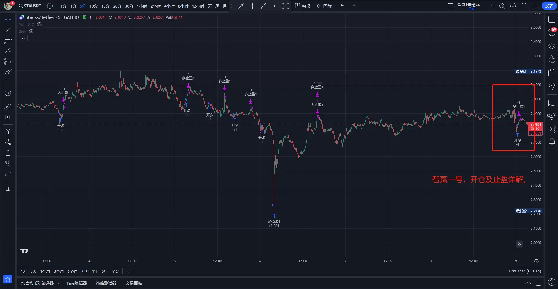Open layout dropdown next to 智赢1号芝麻
558x289 pixels.
(491, 6)
